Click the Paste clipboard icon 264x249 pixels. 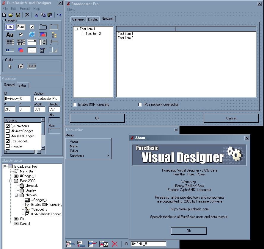click(50, 15)
